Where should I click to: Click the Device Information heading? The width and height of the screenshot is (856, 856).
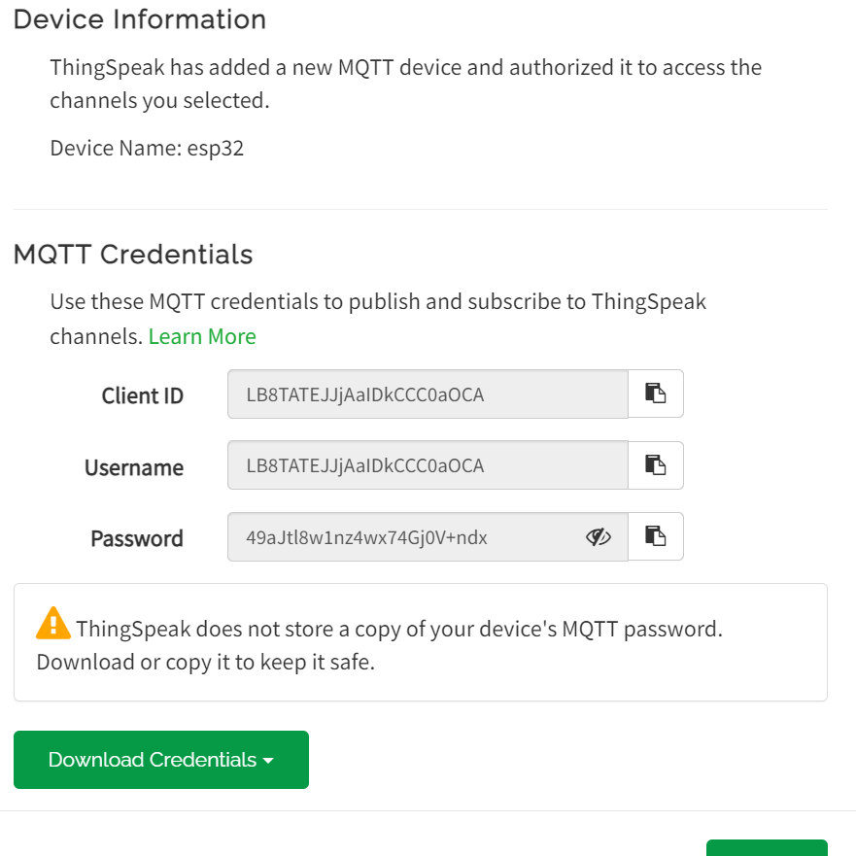pos(140,19)
